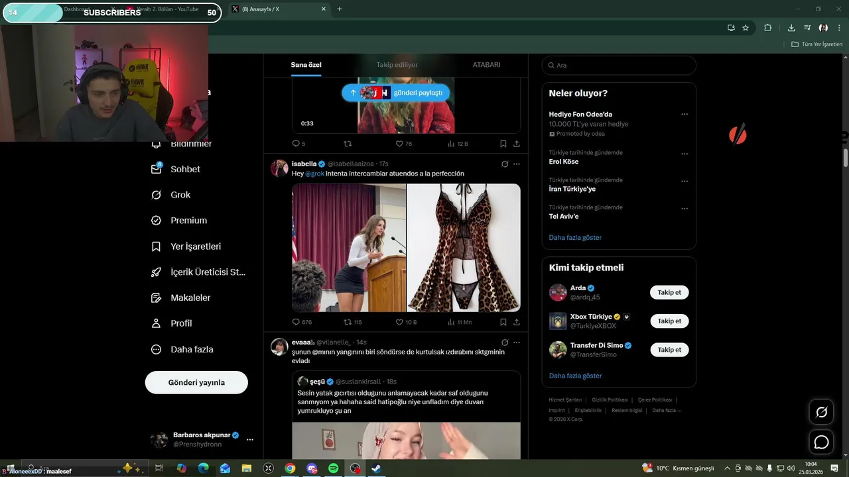This screenshot has width=849, height=477.
Task: Click the İçerik Üreticisi rocket icon
Action: coord(157,272)
